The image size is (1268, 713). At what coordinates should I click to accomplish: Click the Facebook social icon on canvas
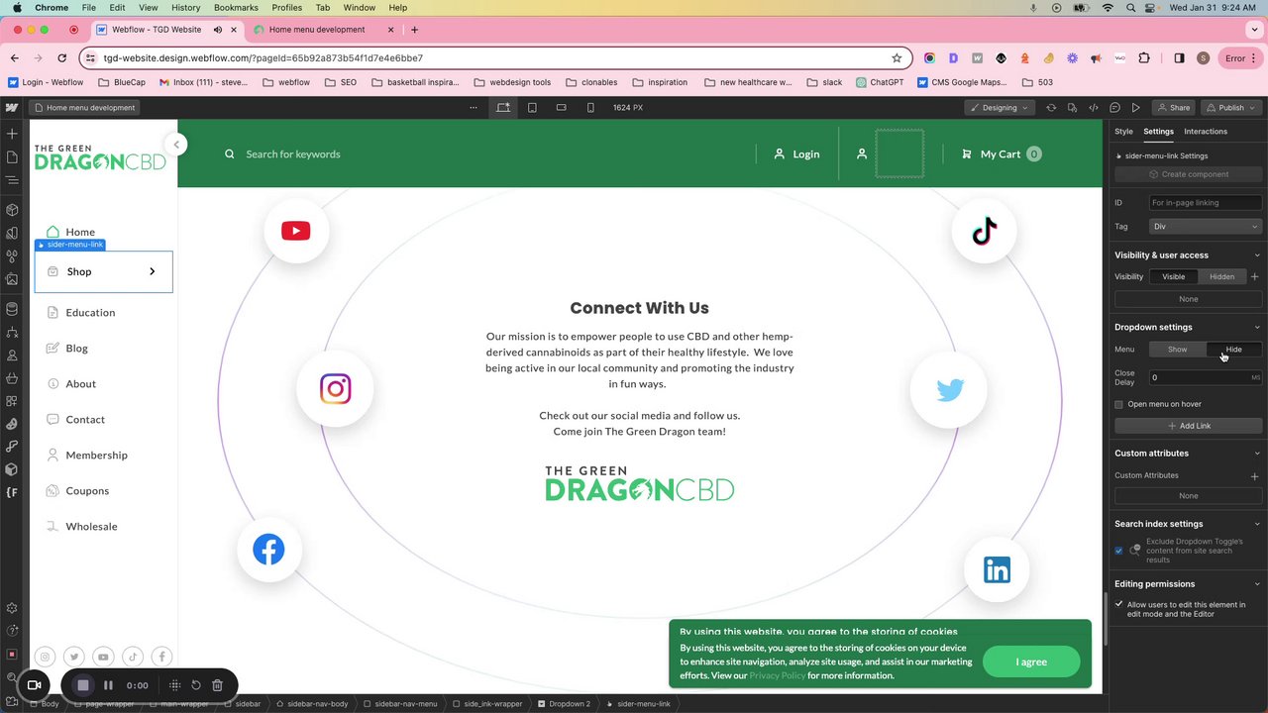click(268, 550)
